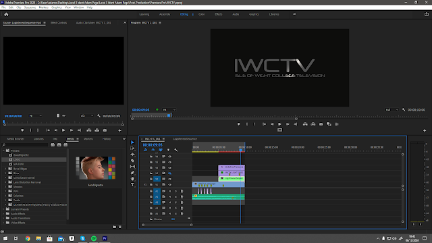432x243 pixels.
Task: Click the Quick Export share icon
Action: pos(426,14)
